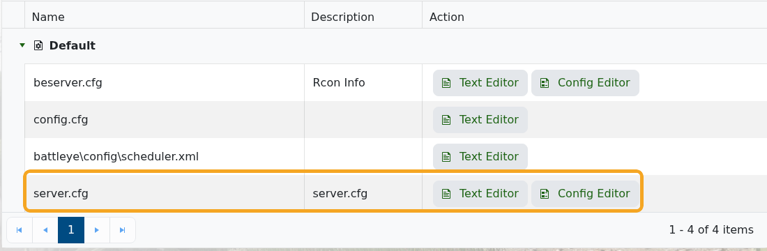Select the battleye\config\scheduler.xml file name
The width and height of the screenshot is (767, 251).
pos(116,157)
